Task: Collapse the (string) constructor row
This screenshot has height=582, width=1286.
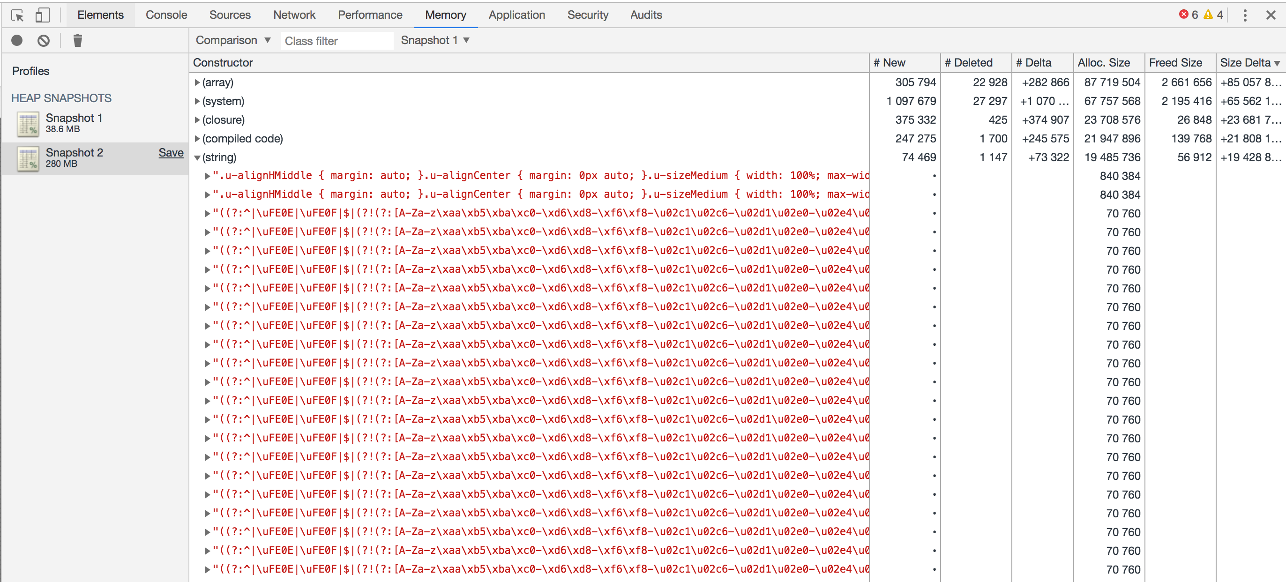Action: click(197, 158)
